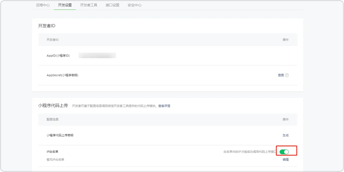Click the AppSecret(小程序密钥) label
This screenshot has width=344, height=172.
[x=62, y=75]
